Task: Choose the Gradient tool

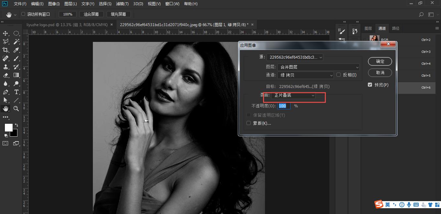Action: click(x=16, y=75)
